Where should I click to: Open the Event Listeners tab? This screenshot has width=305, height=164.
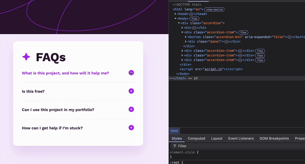241,138
